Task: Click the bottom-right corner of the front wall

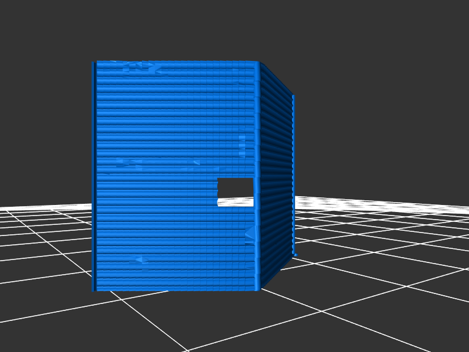Action: click(257, 289)
